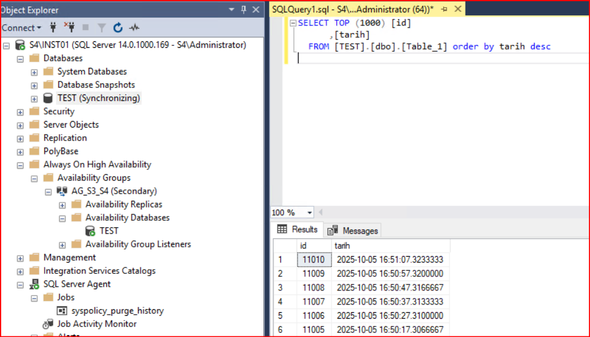Select the syspolicy_purge_history job icon
This screenshot has height=337, width=590.
[x=62, y=310]
